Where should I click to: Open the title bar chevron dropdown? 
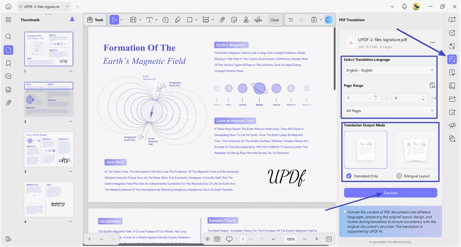pos(392,6)
